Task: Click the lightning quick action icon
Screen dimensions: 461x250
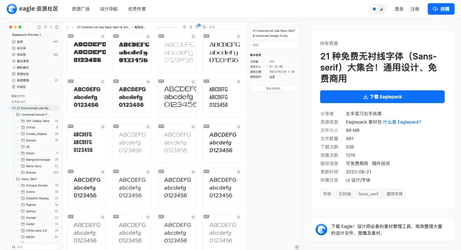Action: [x=184, y=27]
